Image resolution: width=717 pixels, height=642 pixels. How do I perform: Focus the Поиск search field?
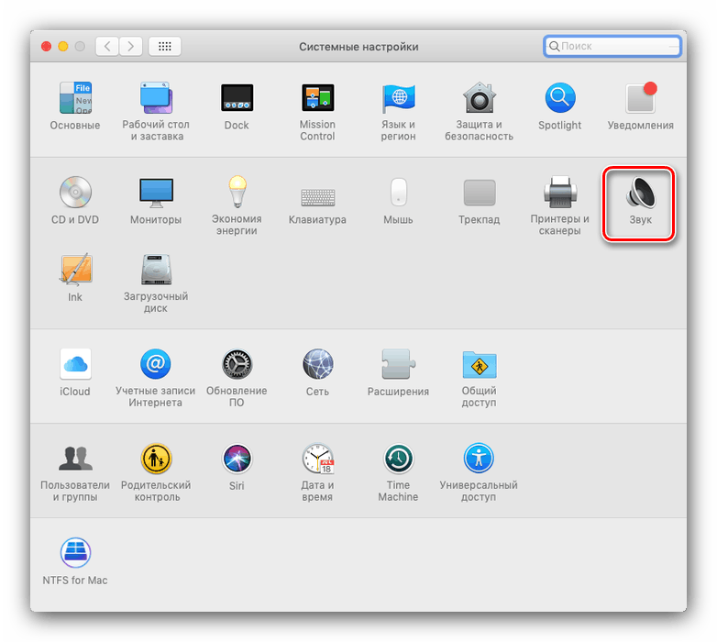click(612, 46)
